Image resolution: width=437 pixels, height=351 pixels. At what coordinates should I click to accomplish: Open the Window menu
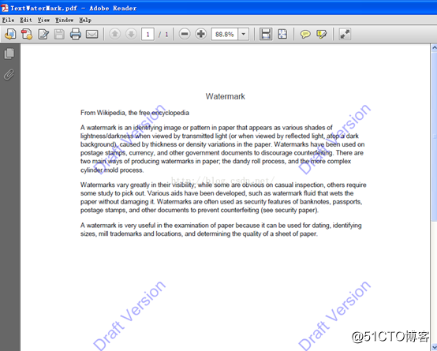pyautogui.click(x=64, y=20)
